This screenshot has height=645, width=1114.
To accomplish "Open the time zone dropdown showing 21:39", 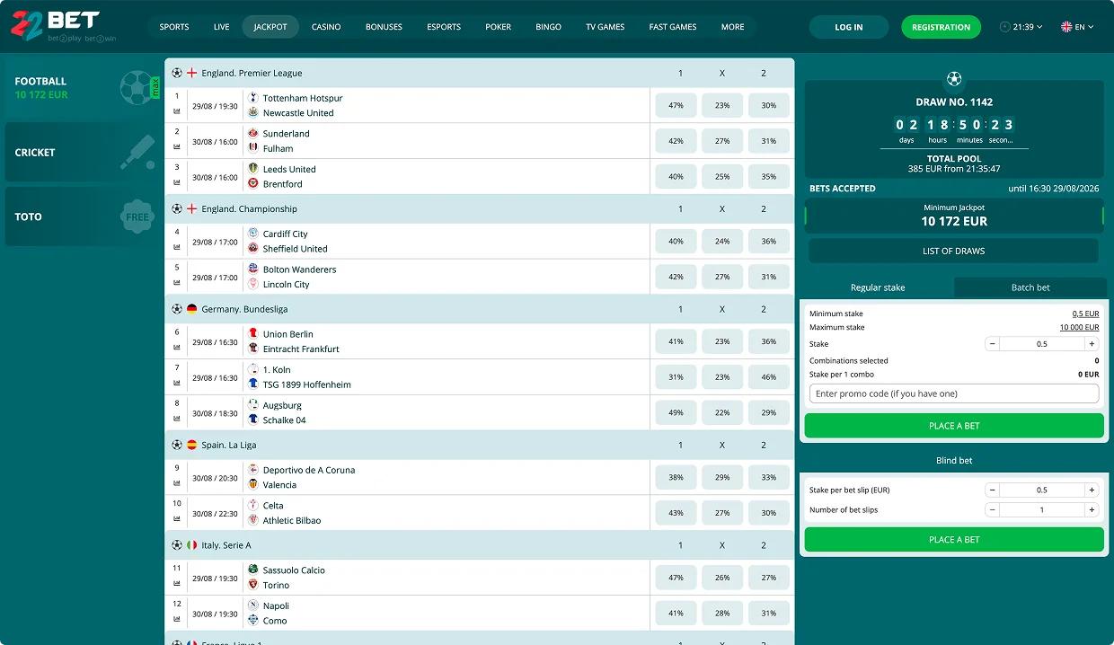I will pyautogui.click(x=1021, y=27).
